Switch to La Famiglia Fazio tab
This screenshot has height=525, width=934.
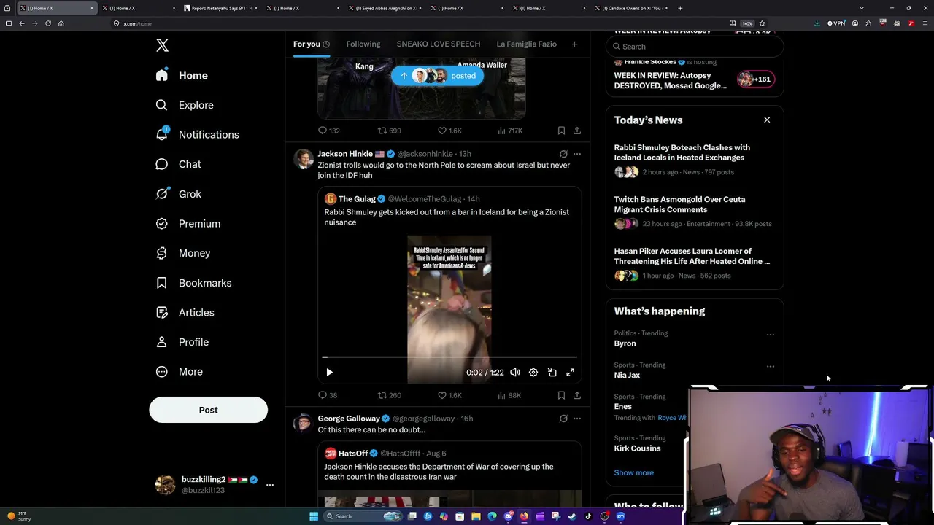click(x=527, y=44)
